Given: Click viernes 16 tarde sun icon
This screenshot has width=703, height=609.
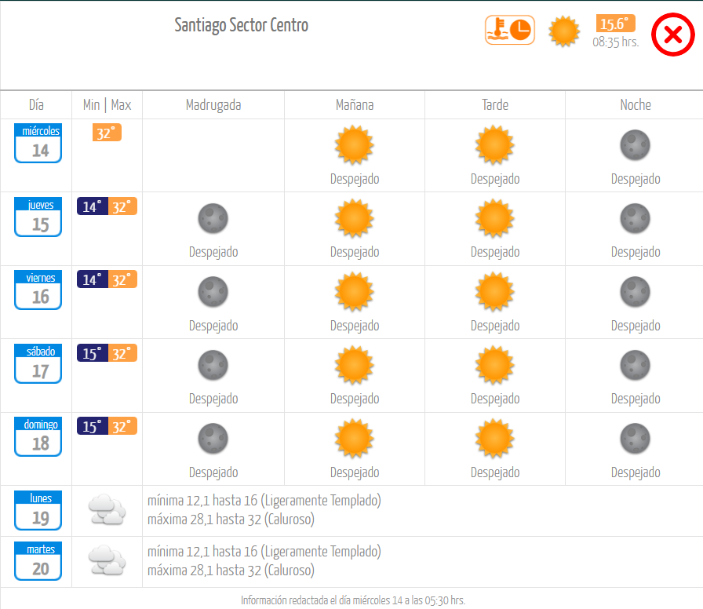Looking at the screenshot, I should point(494,291).
